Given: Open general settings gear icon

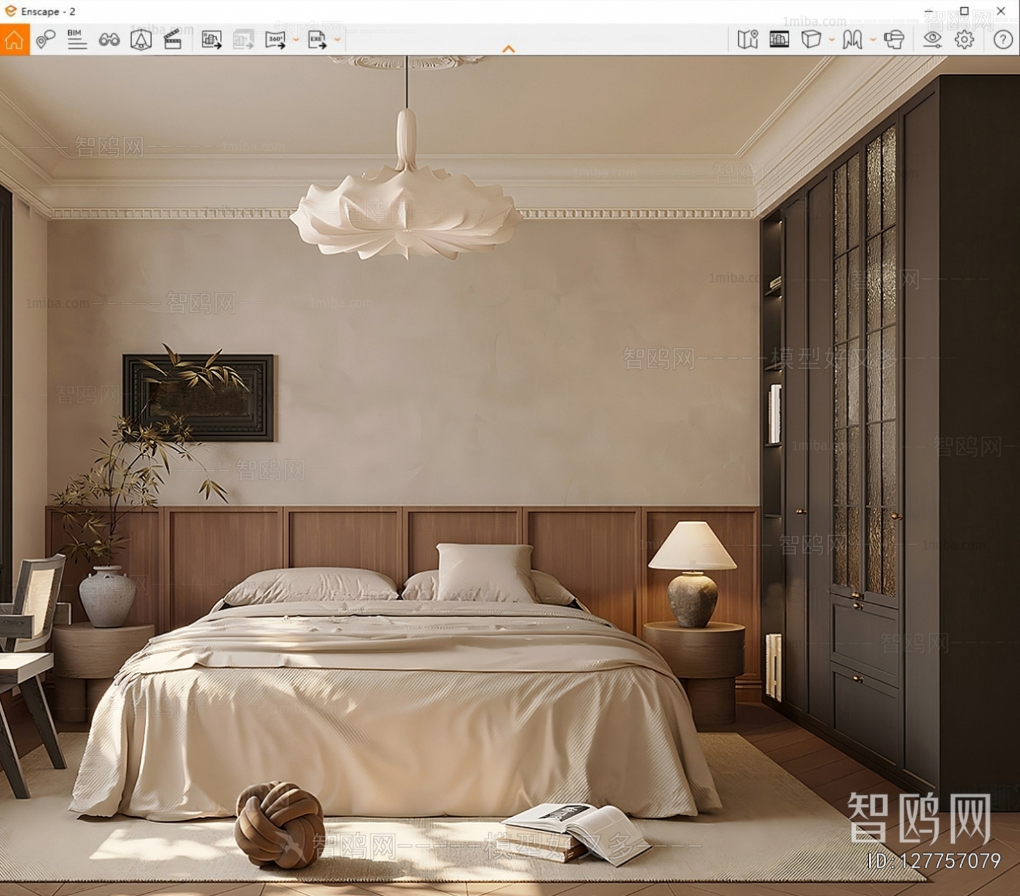Looking at the screenshot, I should (964, 40).
